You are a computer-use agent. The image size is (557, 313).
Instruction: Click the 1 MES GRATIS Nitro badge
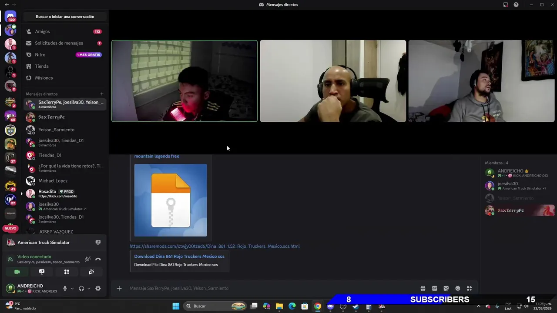[89, 55]
